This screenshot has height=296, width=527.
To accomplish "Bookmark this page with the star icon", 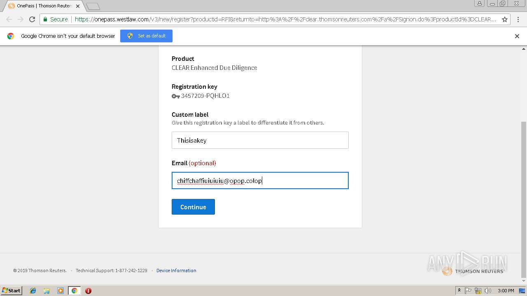I will [x=505, y=19].
